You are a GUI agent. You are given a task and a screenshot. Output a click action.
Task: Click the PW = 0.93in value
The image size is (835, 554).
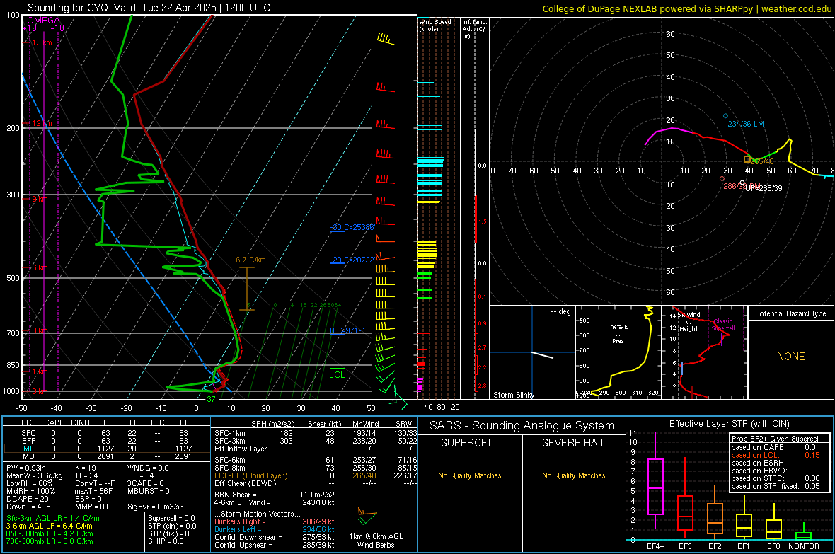pyautogui.click(x=26, y=468)
